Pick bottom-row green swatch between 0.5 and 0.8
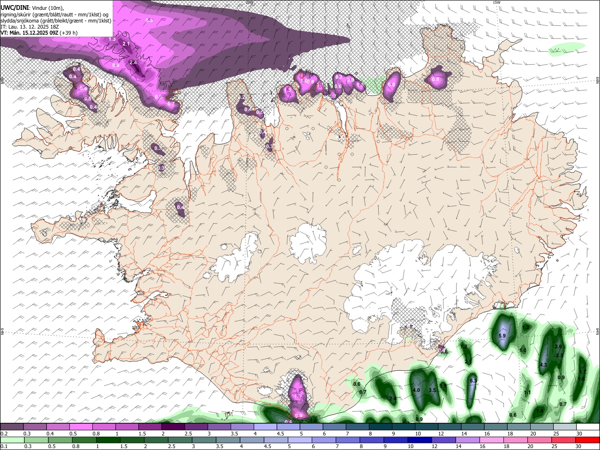 (x=60, y=440)
